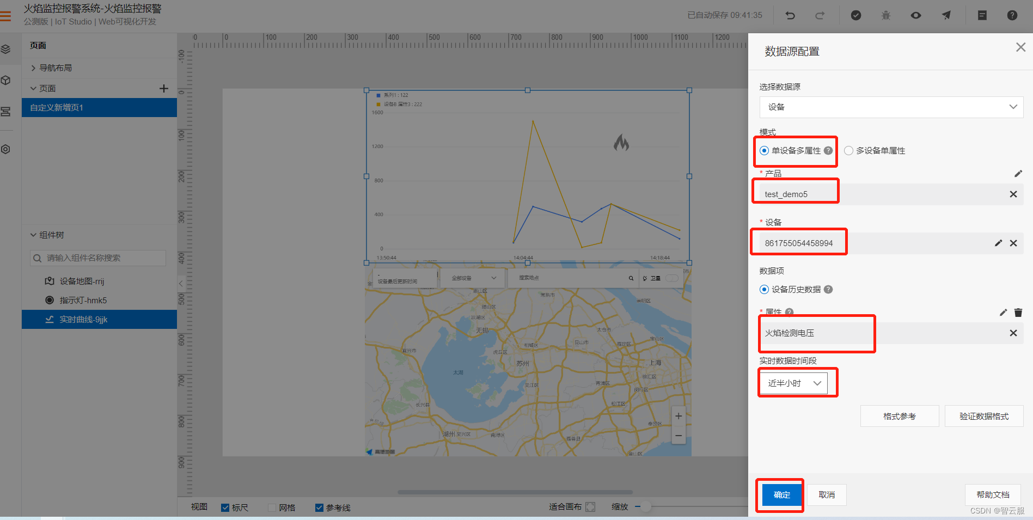The height and width of the screenshot is (520, 1033).
Task: Click the 确定 confirm button
Action: (x=781, y=494)
